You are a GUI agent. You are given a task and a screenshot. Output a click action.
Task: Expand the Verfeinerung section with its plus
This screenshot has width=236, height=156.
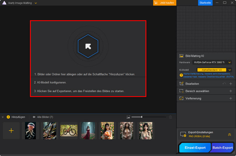[230, 98]
